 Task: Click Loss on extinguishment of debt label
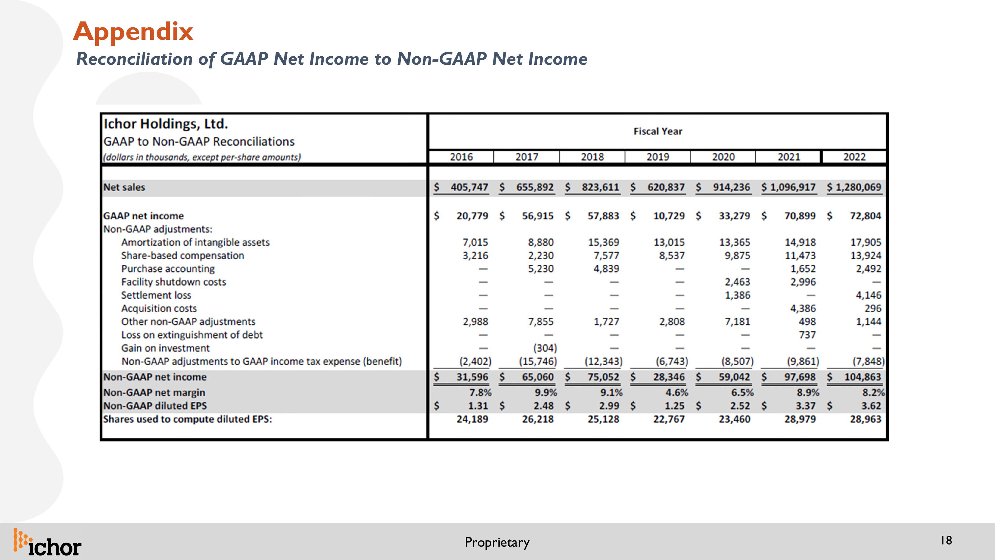coord(192,335)
